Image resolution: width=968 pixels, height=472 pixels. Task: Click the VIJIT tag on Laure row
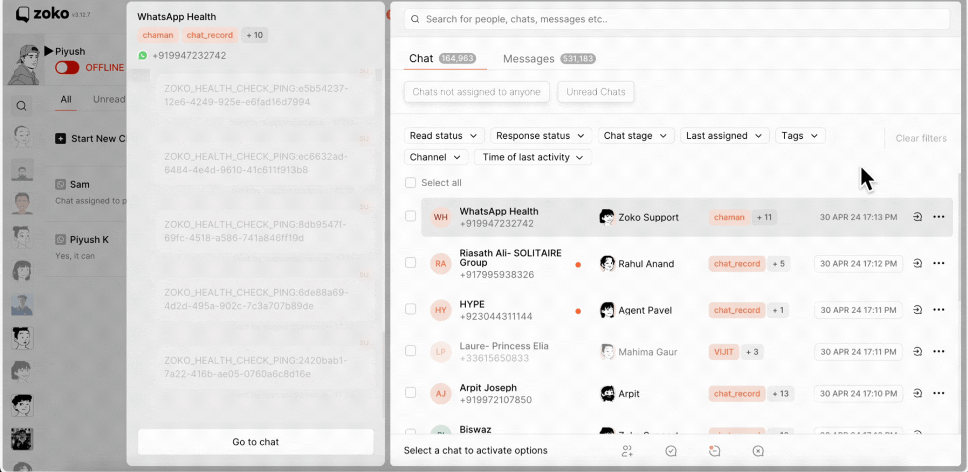tap(724, 352)
